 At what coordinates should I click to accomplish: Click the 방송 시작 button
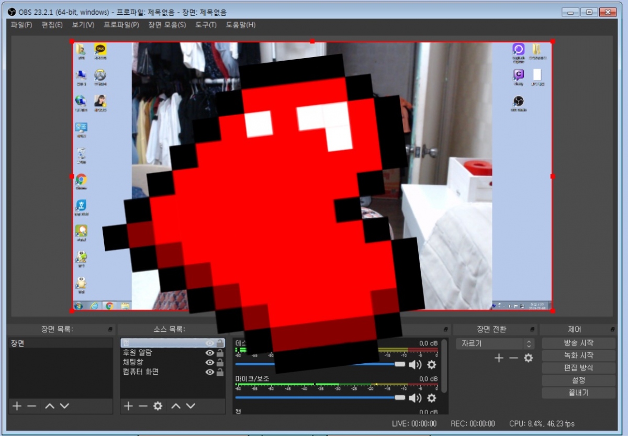coord(578,343)
